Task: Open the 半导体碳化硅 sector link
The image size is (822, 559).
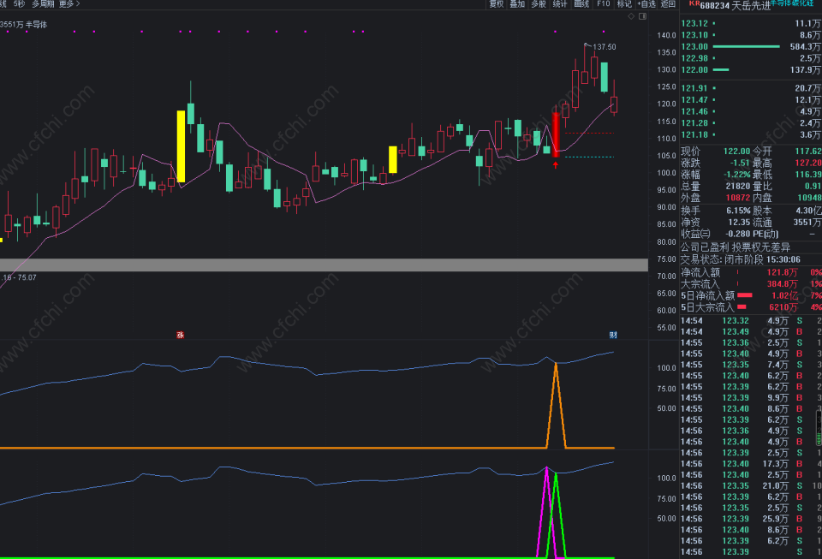Action: pyautogui.click(x=791, y=3)
